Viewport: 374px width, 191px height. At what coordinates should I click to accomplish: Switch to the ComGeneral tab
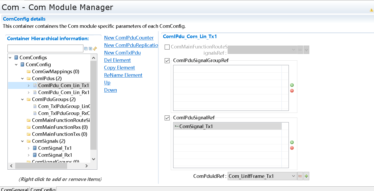[x=14, y=189]
